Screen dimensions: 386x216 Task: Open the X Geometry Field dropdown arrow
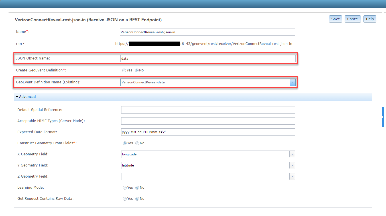pos(292,154)
